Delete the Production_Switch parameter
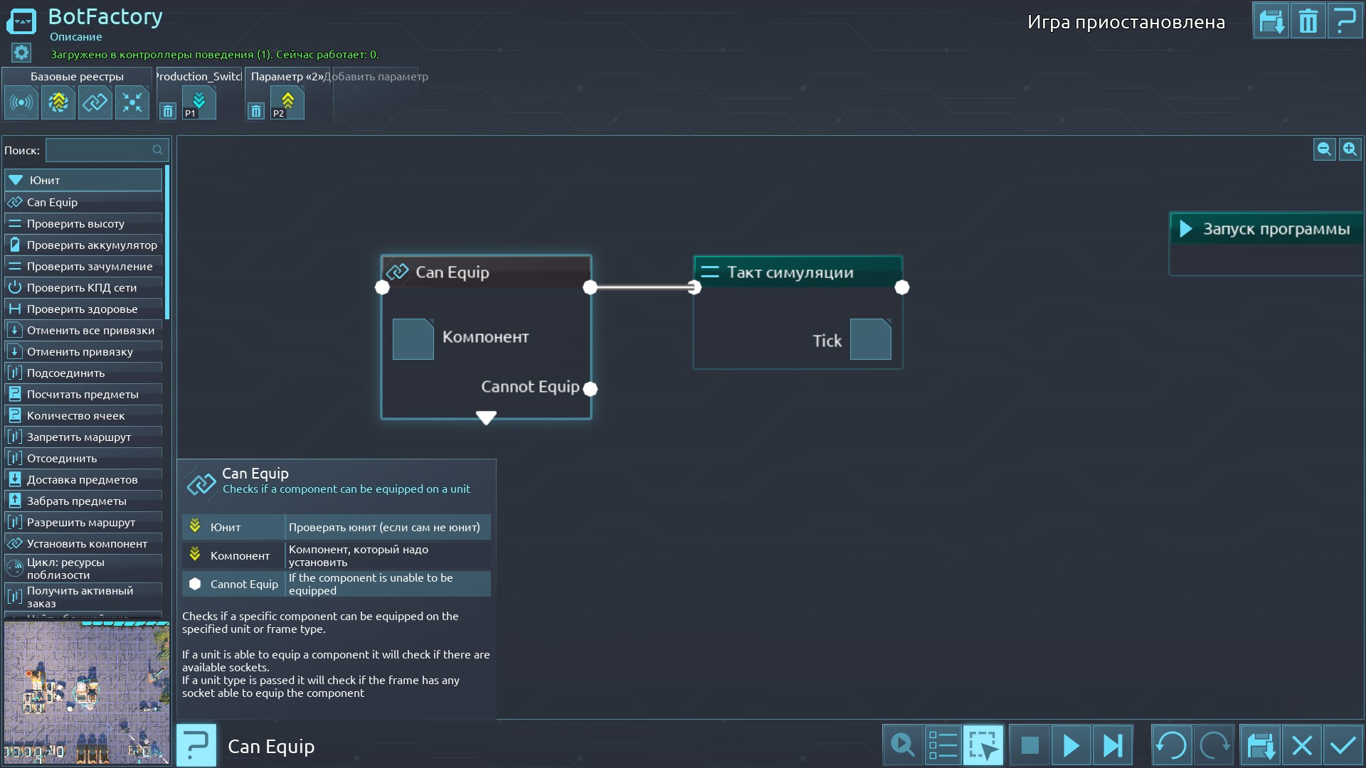Viewport: 1366px width, 768px height. pos(167,111)
